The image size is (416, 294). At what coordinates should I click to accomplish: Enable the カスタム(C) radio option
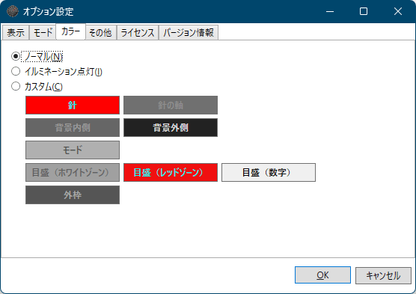37,87
